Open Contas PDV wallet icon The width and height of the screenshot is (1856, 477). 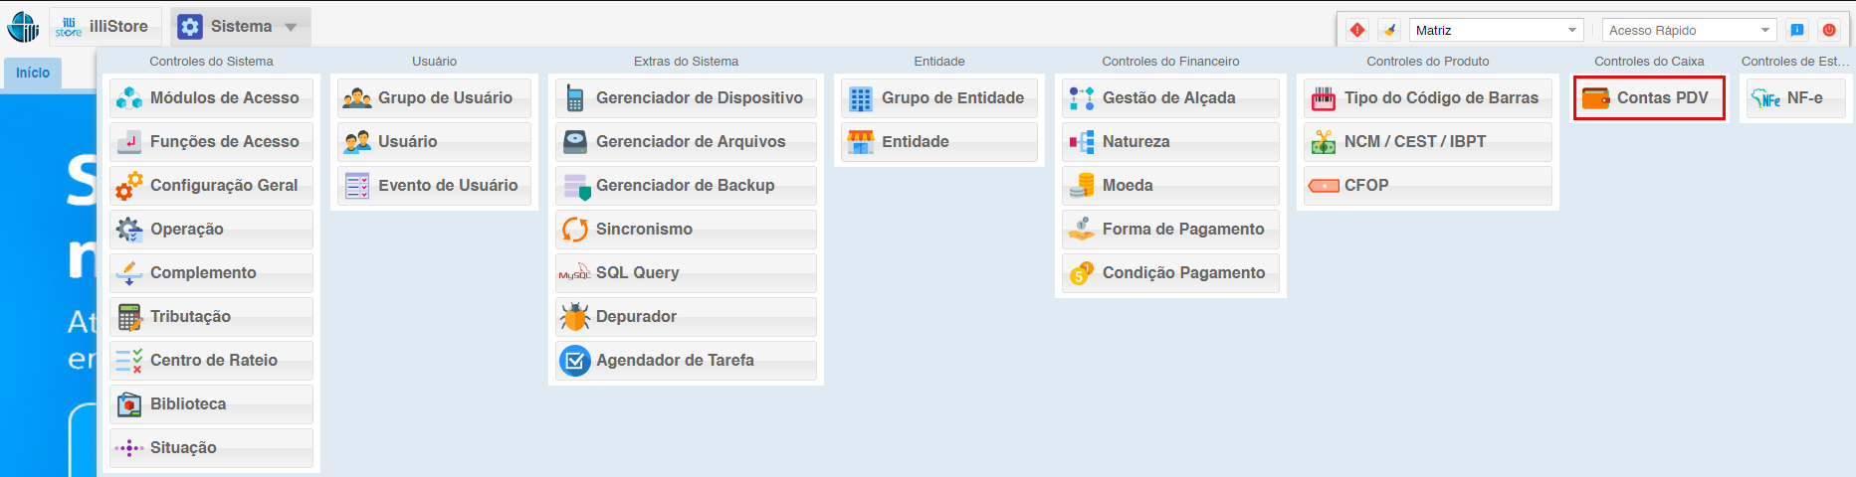pos(1595,98)
